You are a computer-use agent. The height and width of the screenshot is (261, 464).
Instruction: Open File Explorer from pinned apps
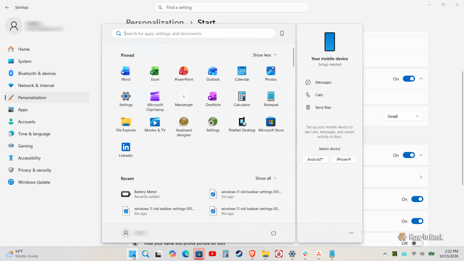point(126,124)
